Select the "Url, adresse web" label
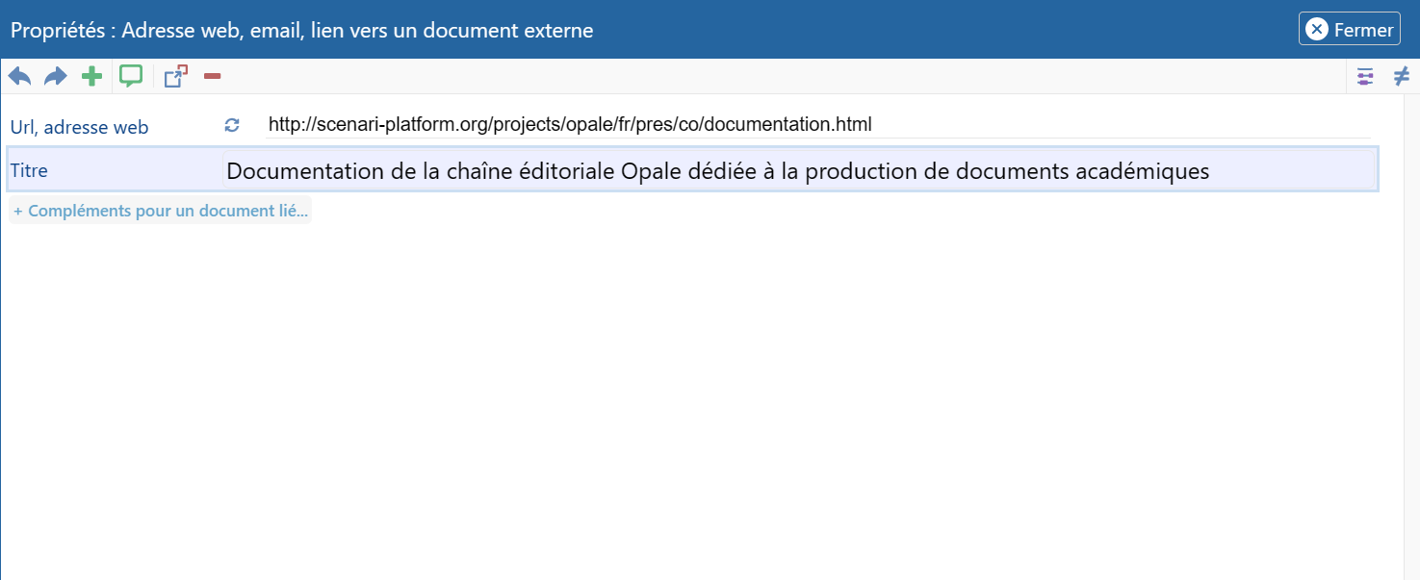 point(79,127)
